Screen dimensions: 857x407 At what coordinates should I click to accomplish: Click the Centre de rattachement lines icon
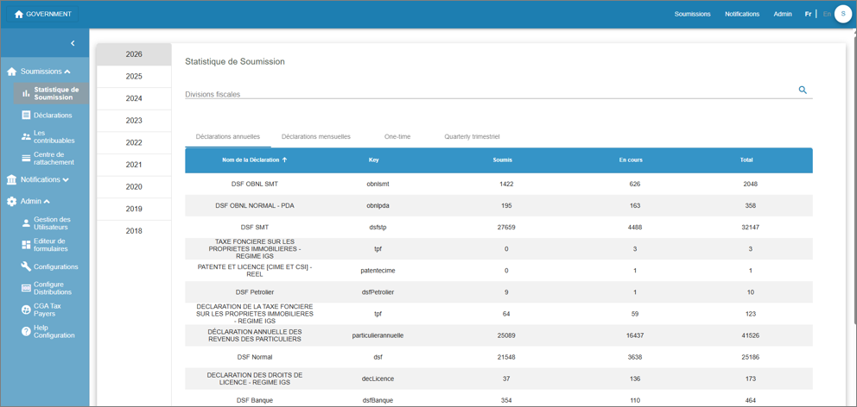[26, 158]
